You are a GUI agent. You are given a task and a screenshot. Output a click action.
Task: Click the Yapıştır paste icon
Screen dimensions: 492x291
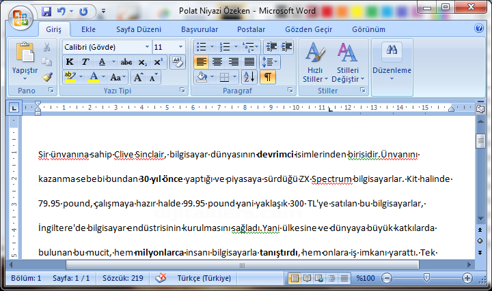click(x=25, y=52)
